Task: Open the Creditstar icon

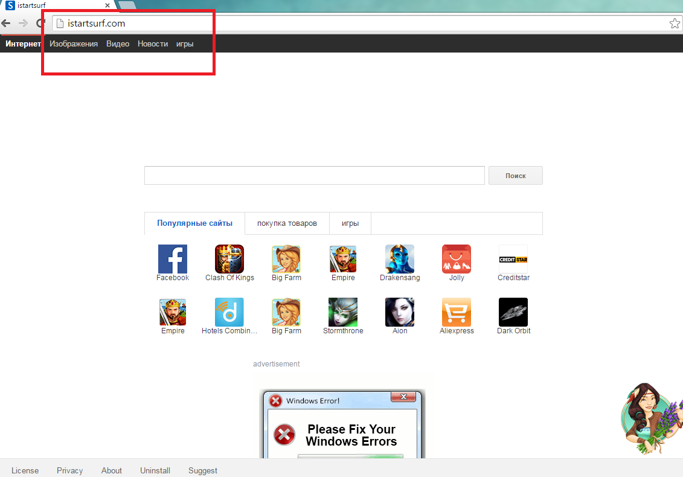Action: (513, 259)
